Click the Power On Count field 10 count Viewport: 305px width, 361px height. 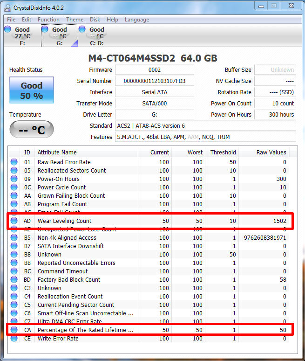point(275,104)
